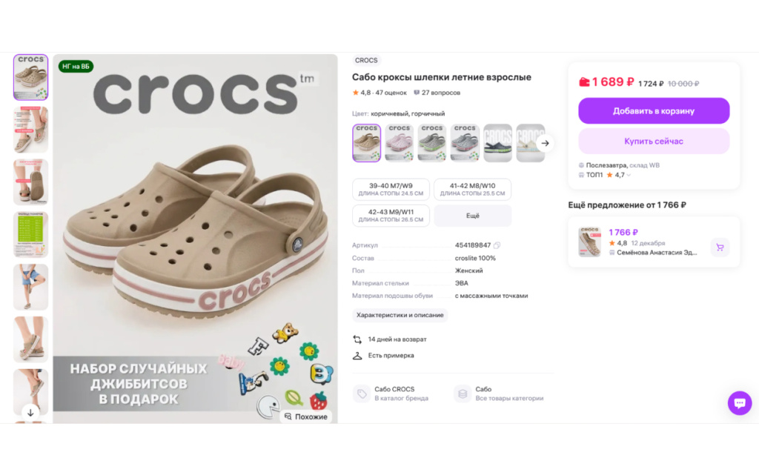759x475 pixels.
Task: Find similar items via Похожие
Action: click(x=306, y=416)
